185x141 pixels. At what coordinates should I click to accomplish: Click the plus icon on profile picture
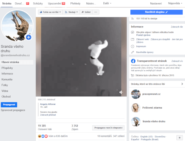click(x=29, y=37)
